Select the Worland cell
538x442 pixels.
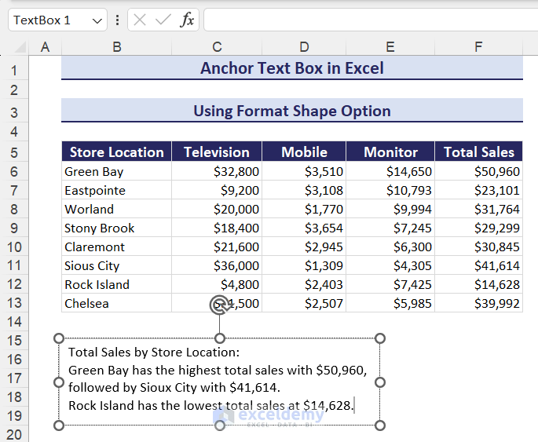point(117,209)
